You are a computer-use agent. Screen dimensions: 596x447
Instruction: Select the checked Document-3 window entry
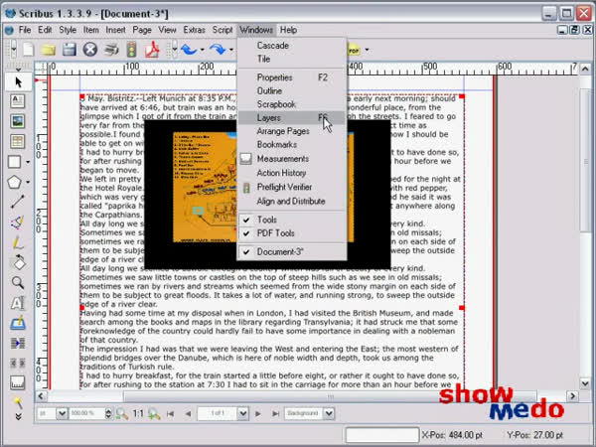(x=291, y=252)
